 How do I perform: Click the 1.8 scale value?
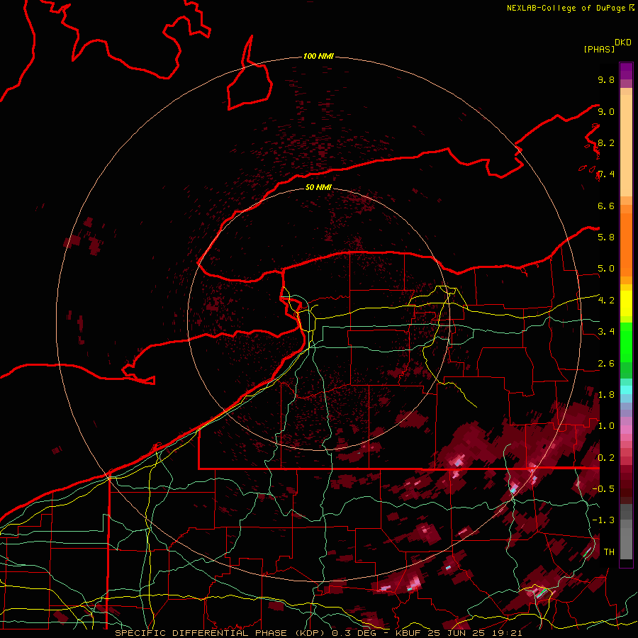606,395
